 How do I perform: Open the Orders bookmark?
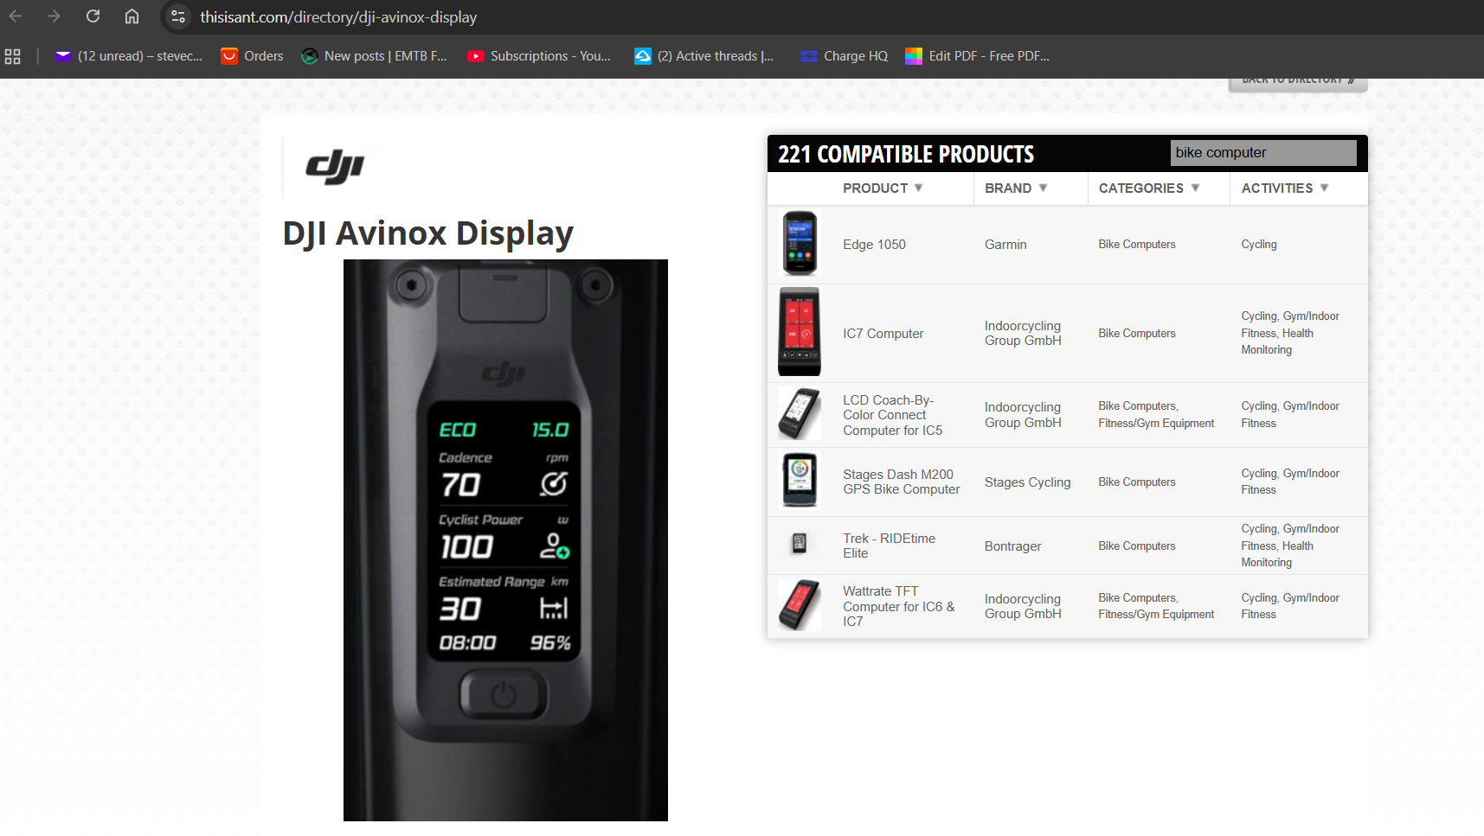point(252,56)
